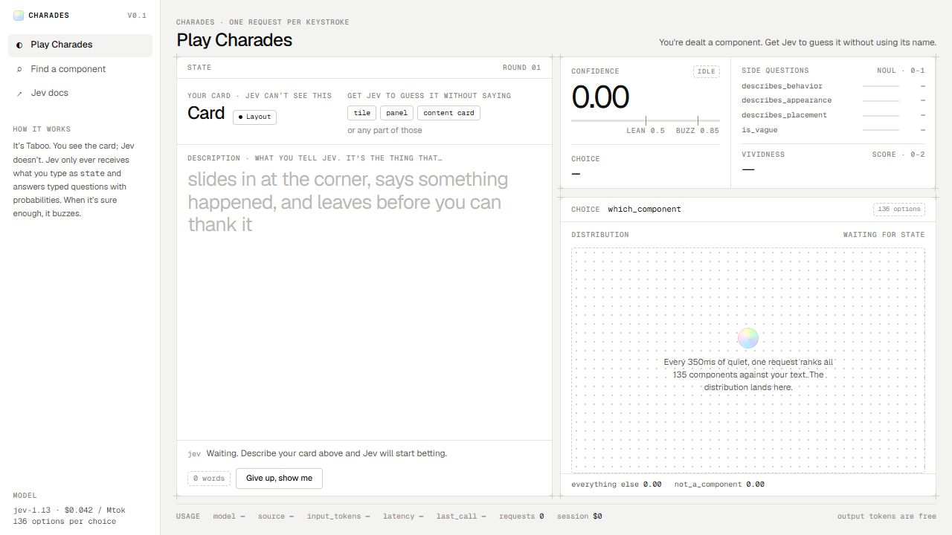Open the Play Charades page
Screen dimensions: 952x535
80,45
